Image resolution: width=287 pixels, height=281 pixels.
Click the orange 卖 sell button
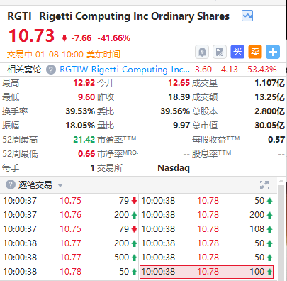pyautogui.click(x=255, y=52)
